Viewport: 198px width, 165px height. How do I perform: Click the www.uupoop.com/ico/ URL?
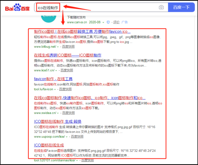tap(49, 137)
